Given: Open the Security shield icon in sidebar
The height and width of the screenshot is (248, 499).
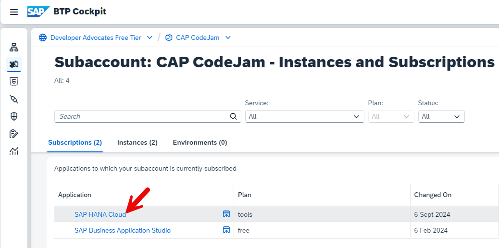Looking at the screenshot, I should tap(13, 116).
